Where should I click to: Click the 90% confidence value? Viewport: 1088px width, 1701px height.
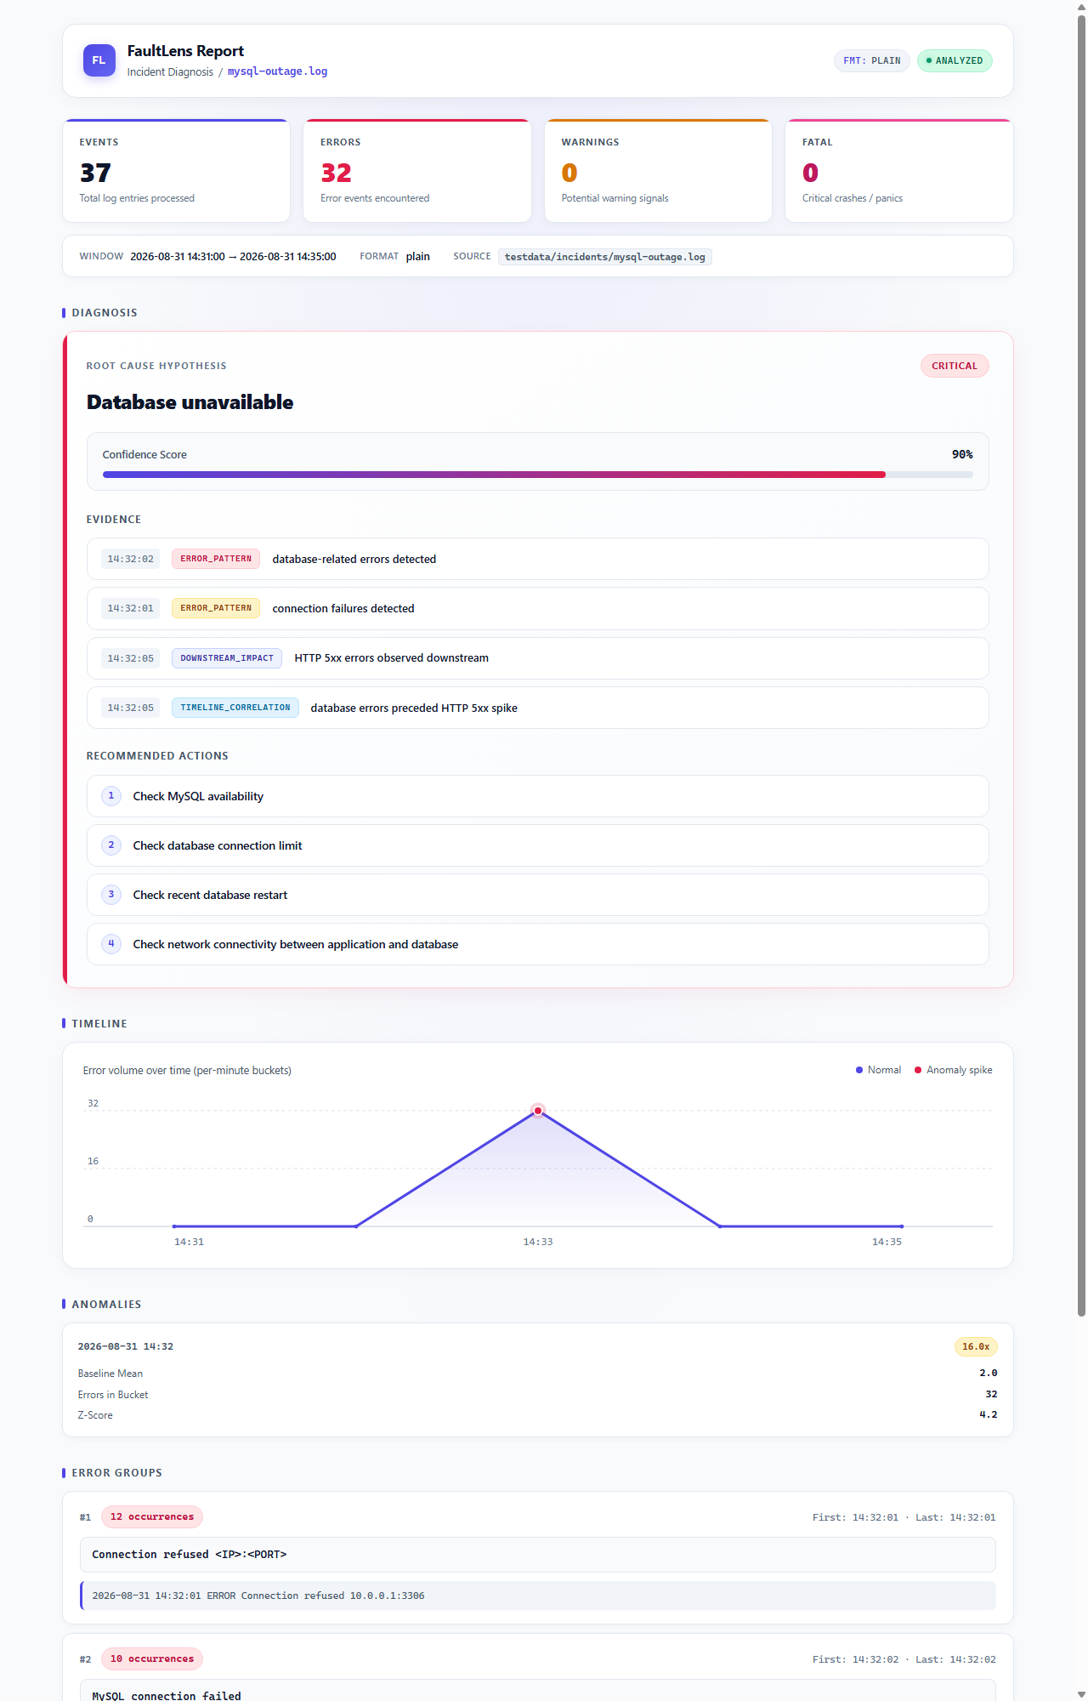point(962,455)
